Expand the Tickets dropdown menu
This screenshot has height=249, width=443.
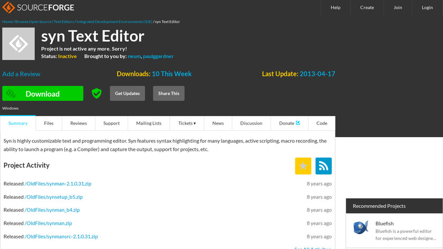(187, 123)
